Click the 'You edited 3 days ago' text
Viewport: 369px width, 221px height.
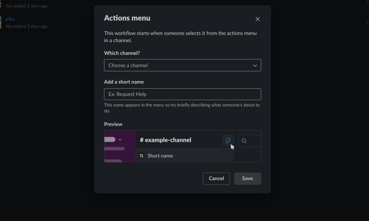pos(26,26)
